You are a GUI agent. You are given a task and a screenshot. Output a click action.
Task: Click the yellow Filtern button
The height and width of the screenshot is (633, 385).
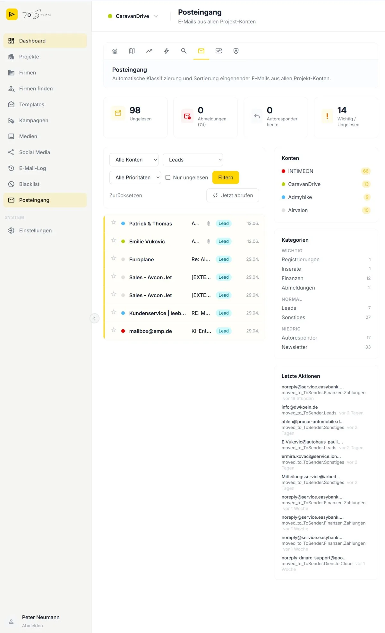[x=226, y=178]
